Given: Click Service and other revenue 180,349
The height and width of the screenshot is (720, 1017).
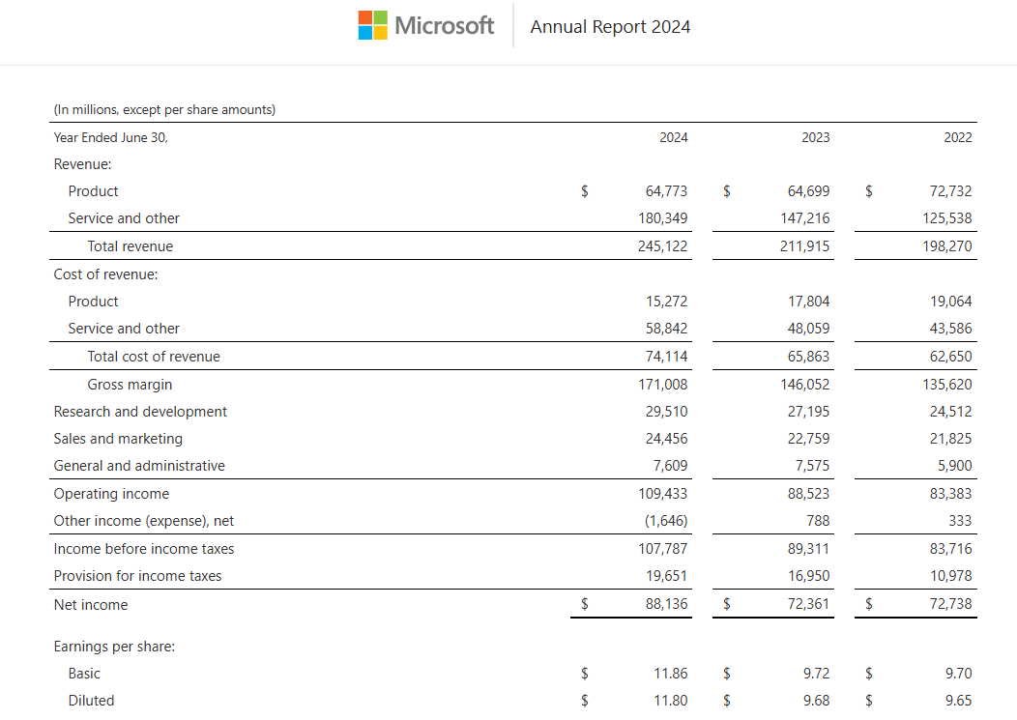Looking at the screenshot, I should coord(663,218).
